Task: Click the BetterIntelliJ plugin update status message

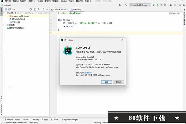Action: tap(21, 122)
